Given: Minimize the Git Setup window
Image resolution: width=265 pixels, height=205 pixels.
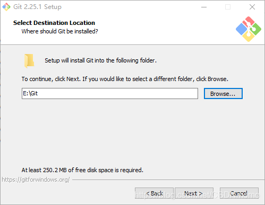Looking at the screenshot, I should click(204, 7).
